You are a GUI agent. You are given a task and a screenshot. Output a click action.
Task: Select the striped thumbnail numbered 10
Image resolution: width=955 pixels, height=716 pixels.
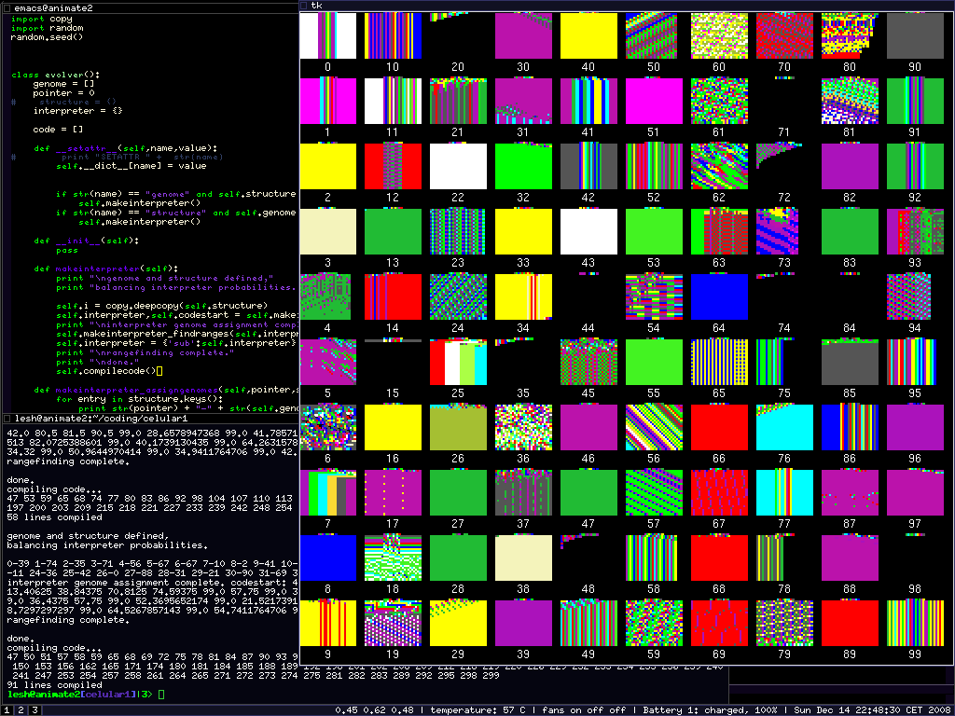[393, 36]
